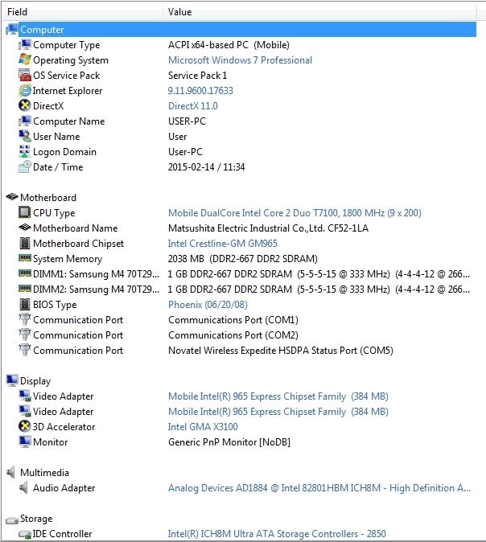Click the Windows flag Operating System icon
The width and height of the screenshot is (486, 542).
(25, 60)
